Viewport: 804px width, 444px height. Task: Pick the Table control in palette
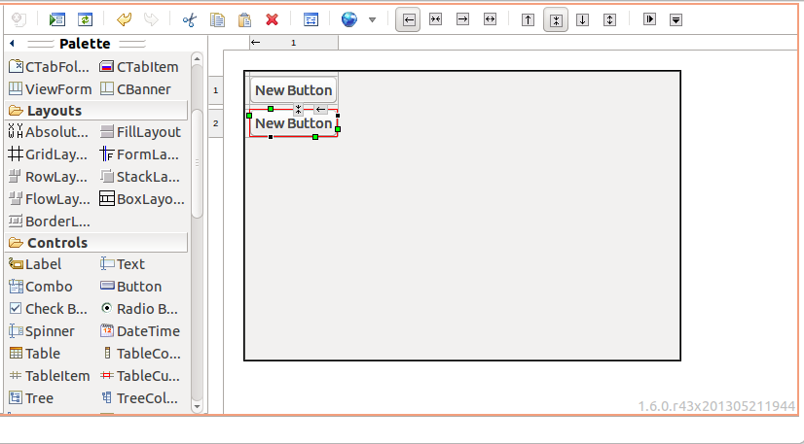click(x=35, y=354)
